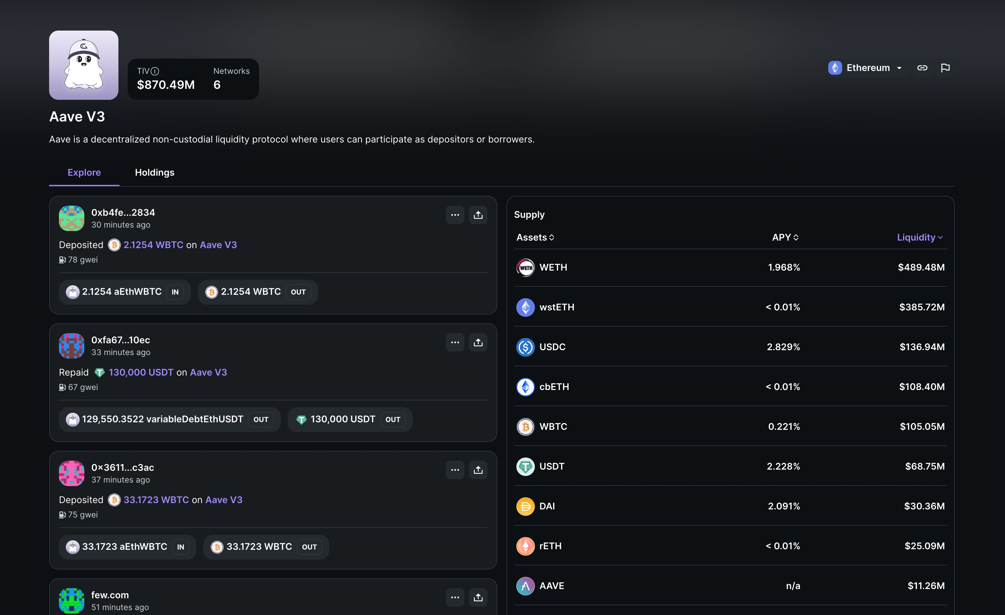Click the 0xb4fe...2834 avatar thumbnail
The height and width of the screenshot is (615, 1005).
click(71, 218)
